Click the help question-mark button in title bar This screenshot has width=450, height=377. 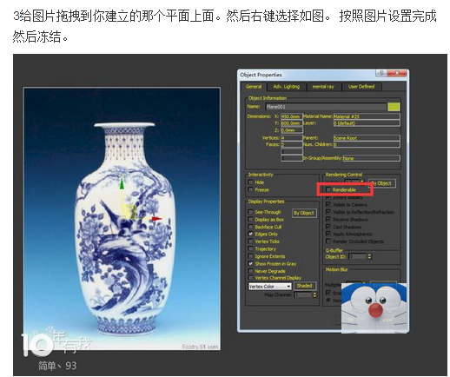pos(381,74)
